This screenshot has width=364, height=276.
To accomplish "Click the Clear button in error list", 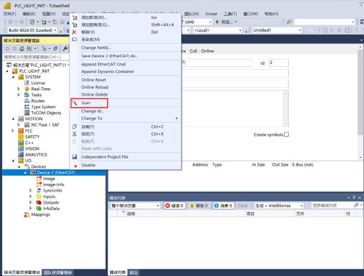I will tap(243, 206).
